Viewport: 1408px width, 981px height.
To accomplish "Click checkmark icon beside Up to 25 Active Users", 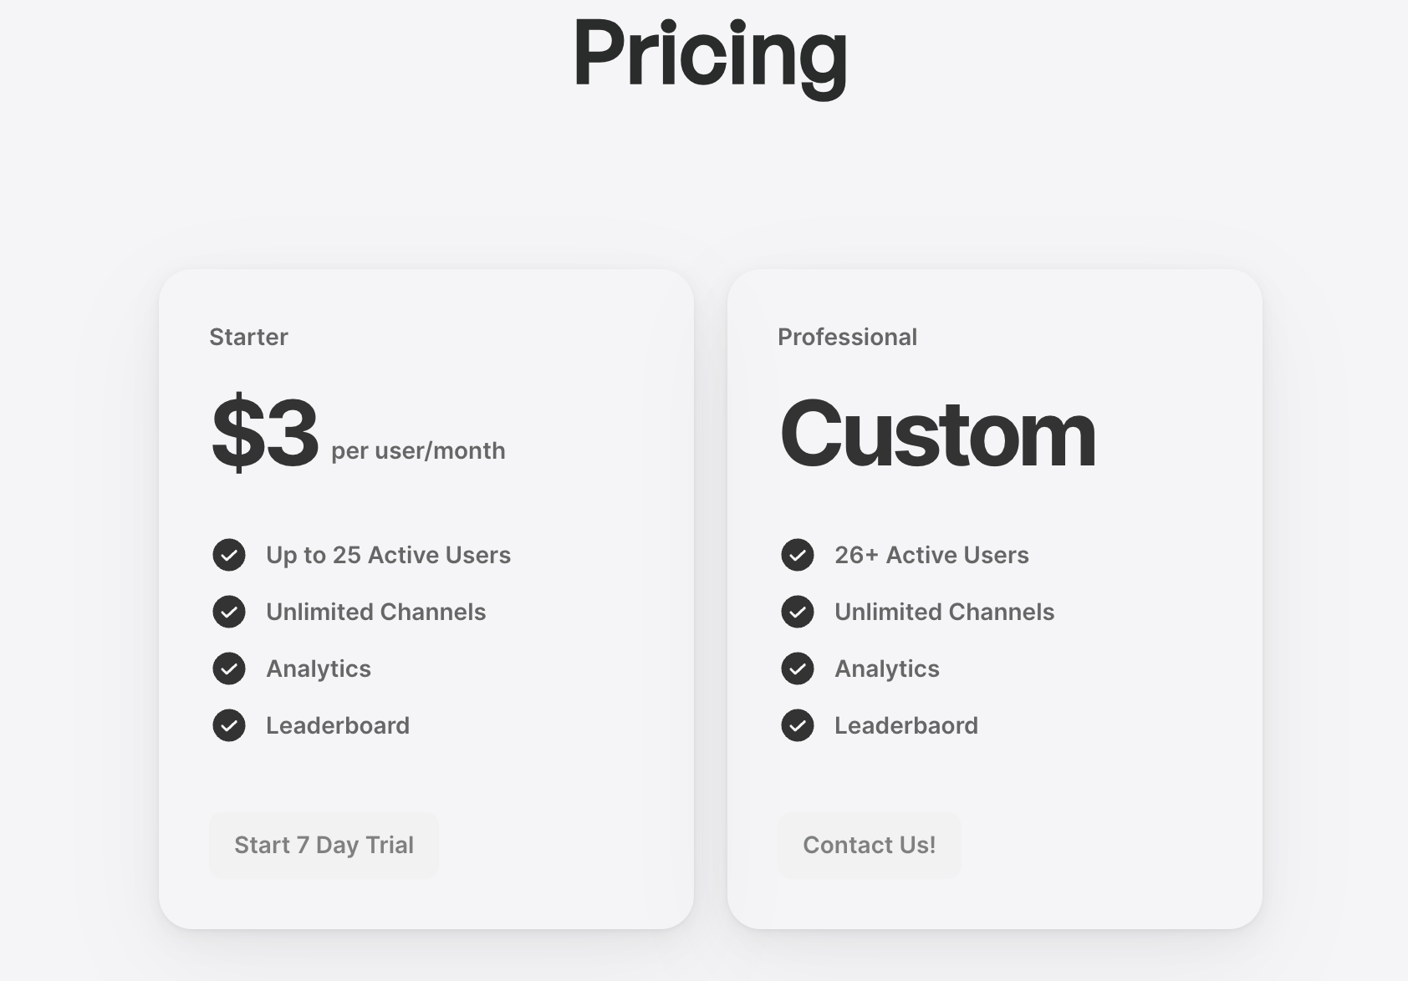I will pyautogui.click(x=229, y=555).
